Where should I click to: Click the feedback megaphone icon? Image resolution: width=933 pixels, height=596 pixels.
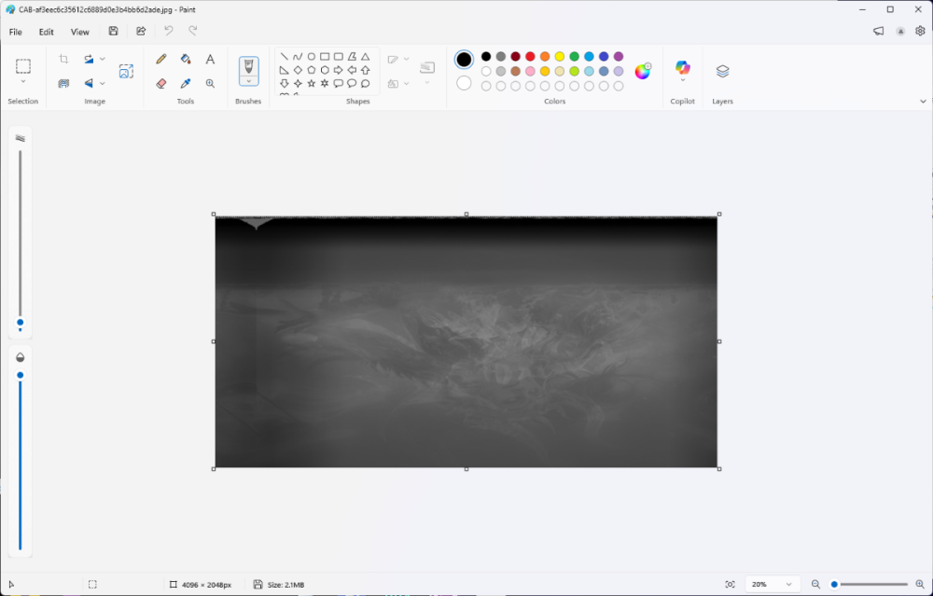click(878, 31)
